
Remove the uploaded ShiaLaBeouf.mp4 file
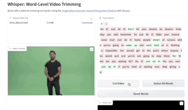[x=91, y=19]
